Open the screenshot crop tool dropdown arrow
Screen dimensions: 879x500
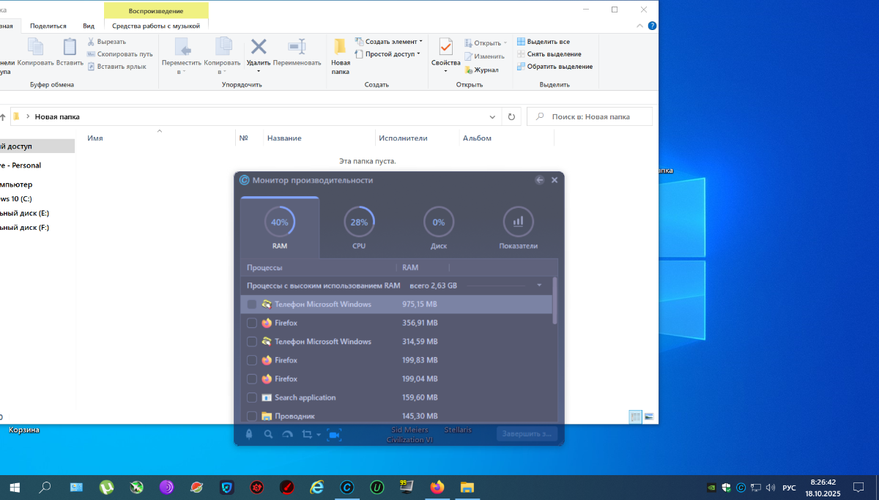(319, 435)
